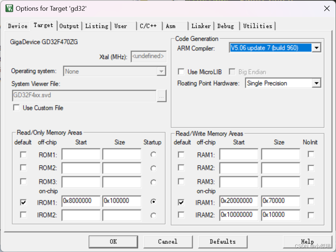This screenshot has width=336, height=252.
Task: Switch to the Device tab
Action: point(18,26)
